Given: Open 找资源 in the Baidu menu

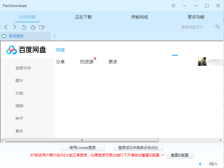Looking at the screenshot, I should pyautogui.click(x=87, y=62).
